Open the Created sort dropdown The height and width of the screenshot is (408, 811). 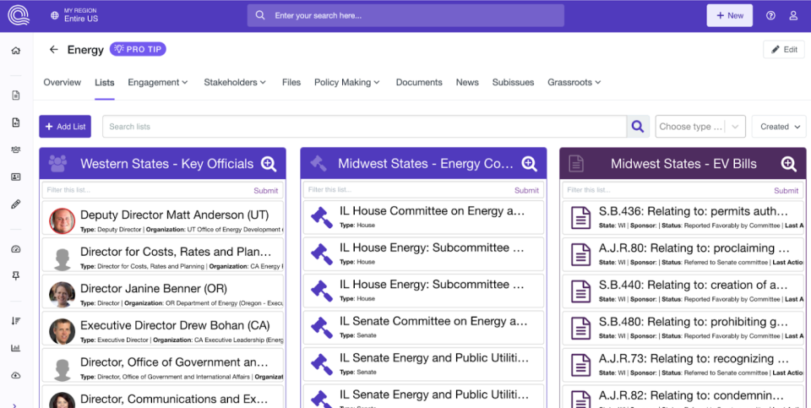tap(779, 127)
